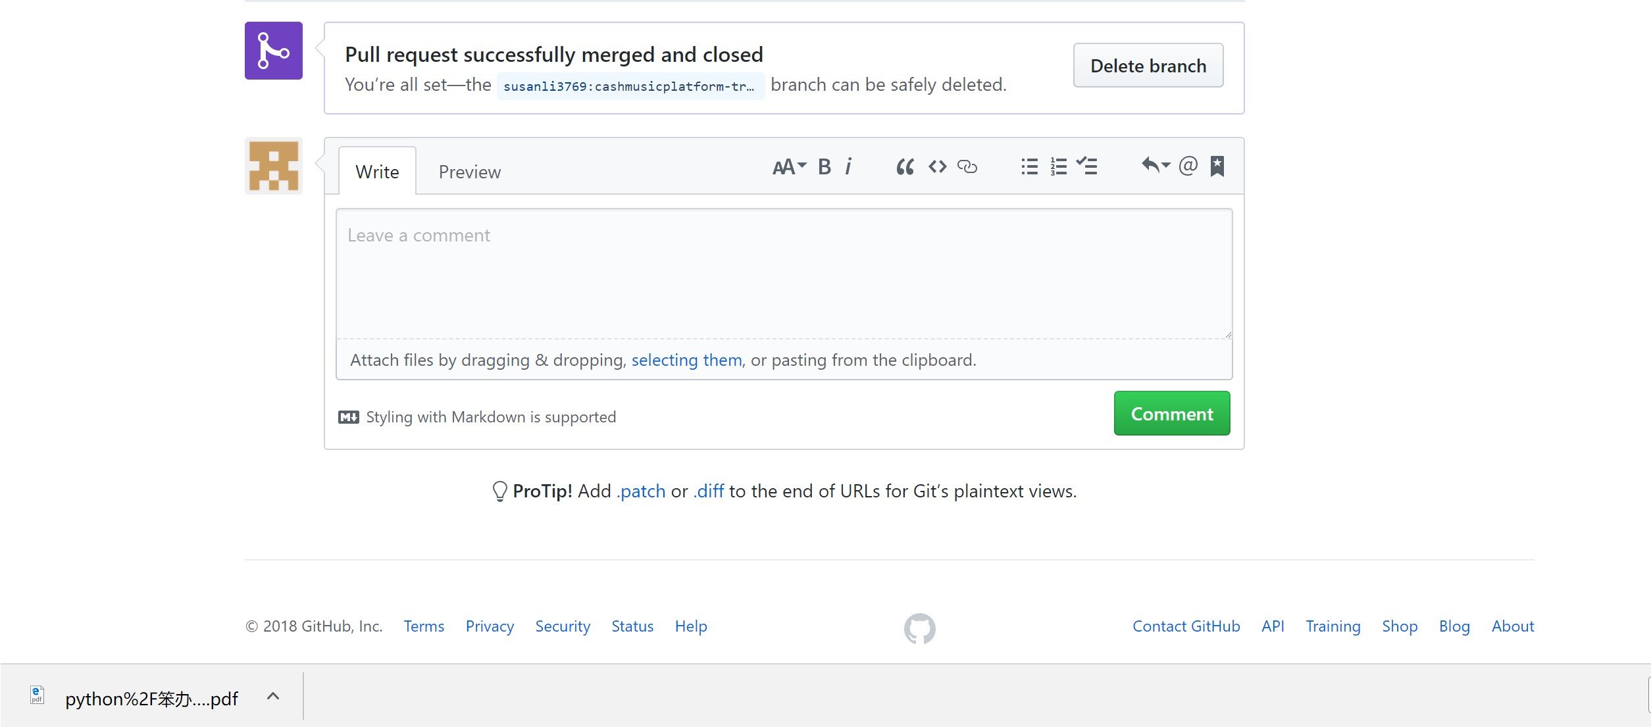The image size is (1651, 727).
Task: Focus the Leave a comment text area
Action: pyautogui.click(x=784, y=274)
